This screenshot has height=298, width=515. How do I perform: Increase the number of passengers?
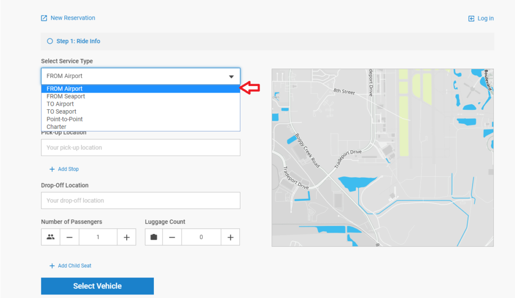127,237
